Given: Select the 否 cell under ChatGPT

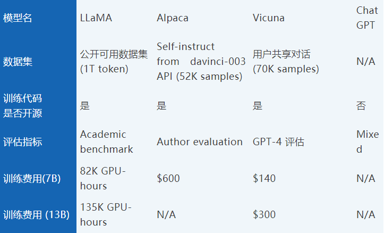Looking at the screenshot, I should 361,106.
